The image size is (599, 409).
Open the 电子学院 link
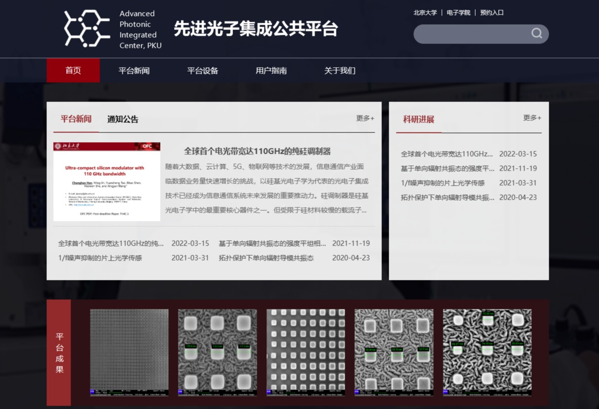458,13
